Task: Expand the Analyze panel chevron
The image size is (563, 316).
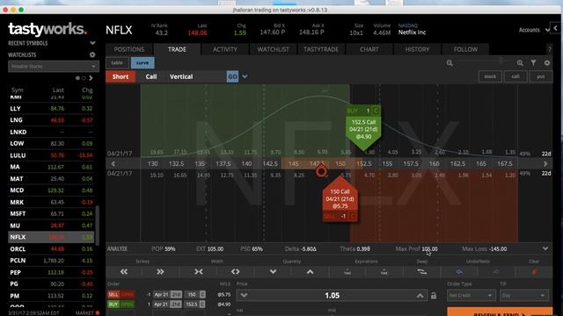Action: [x=545, y=248]
